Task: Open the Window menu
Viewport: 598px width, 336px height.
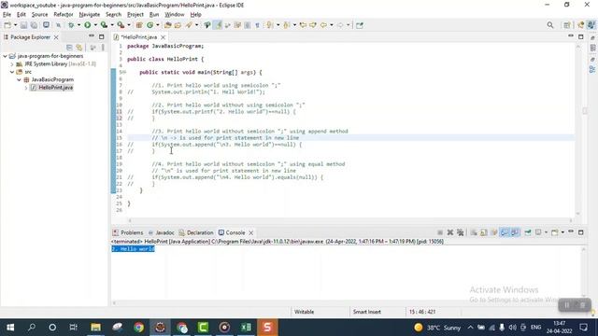Action: 175,15
